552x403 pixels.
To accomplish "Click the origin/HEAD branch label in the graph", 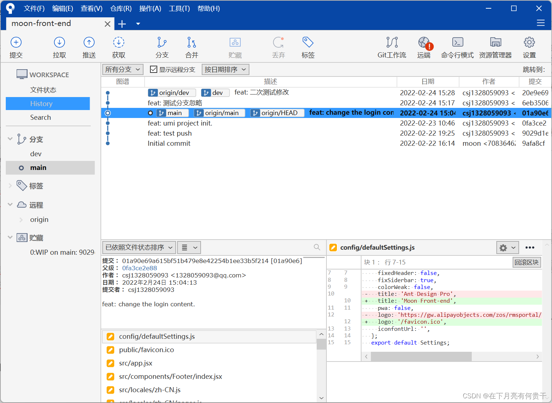I will click(277, 113).
